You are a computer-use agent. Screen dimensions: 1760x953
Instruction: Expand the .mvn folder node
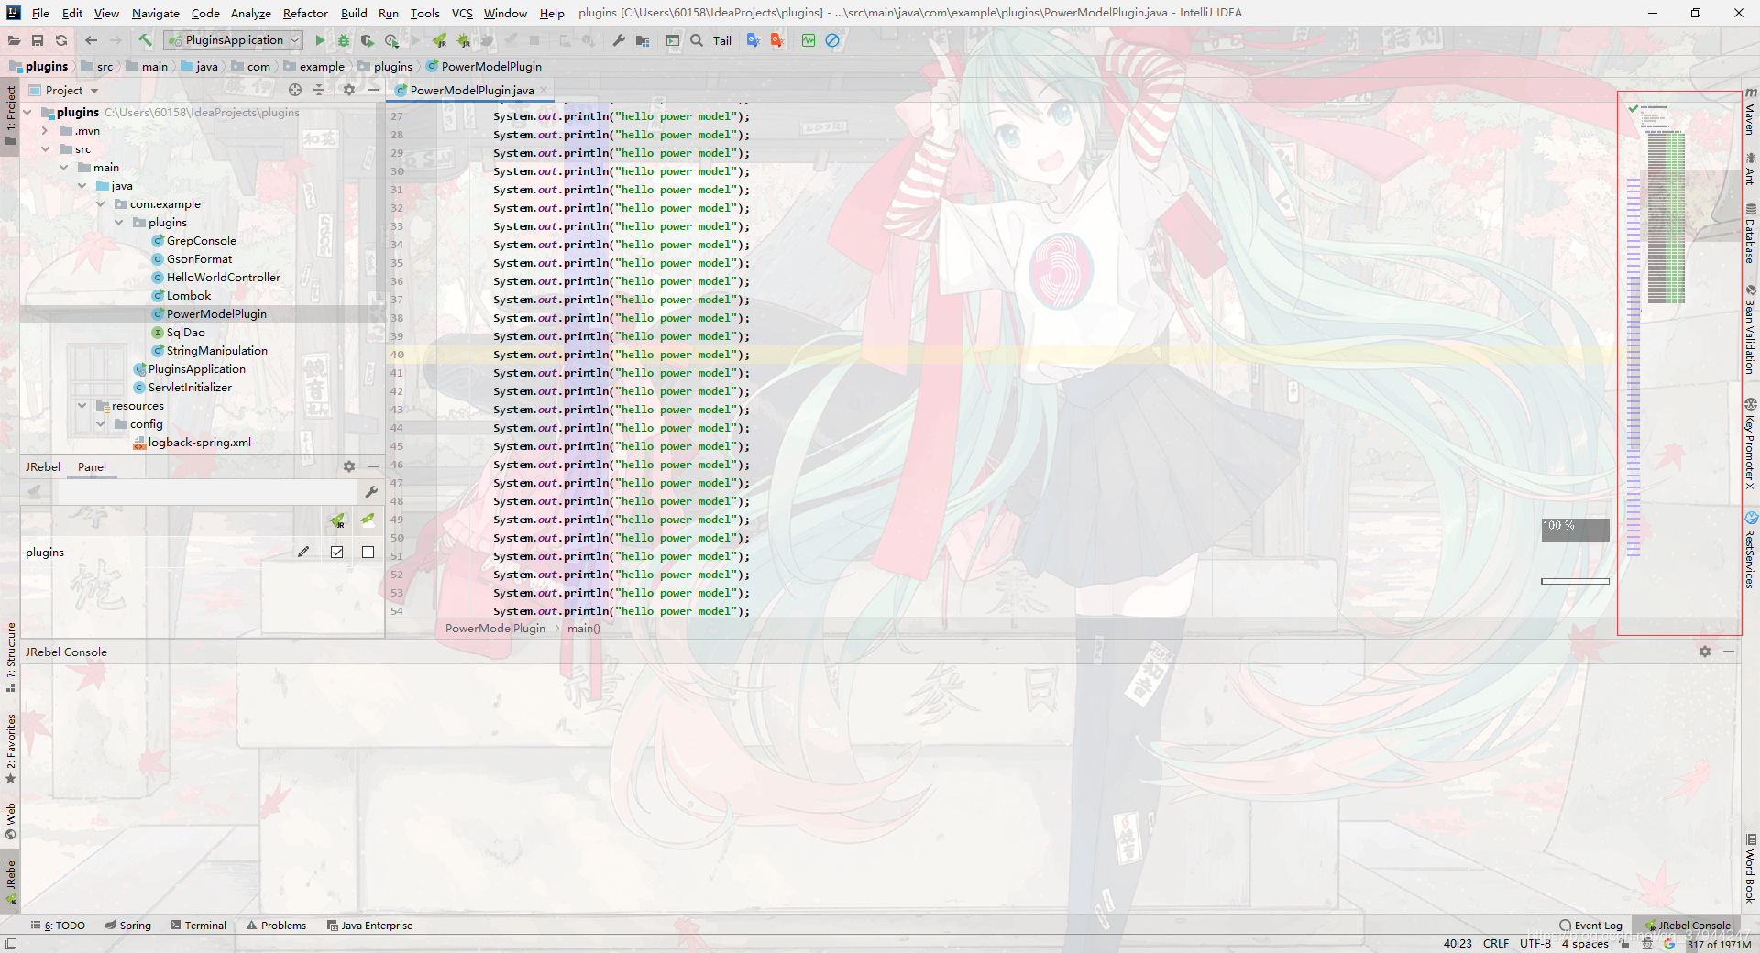tap(44, 131)
